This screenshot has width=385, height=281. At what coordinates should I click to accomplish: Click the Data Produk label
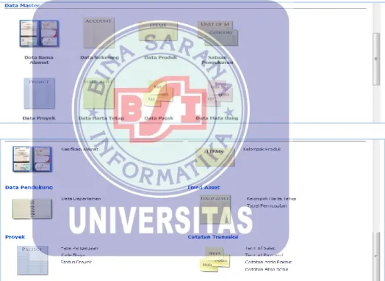pos(161,57)
